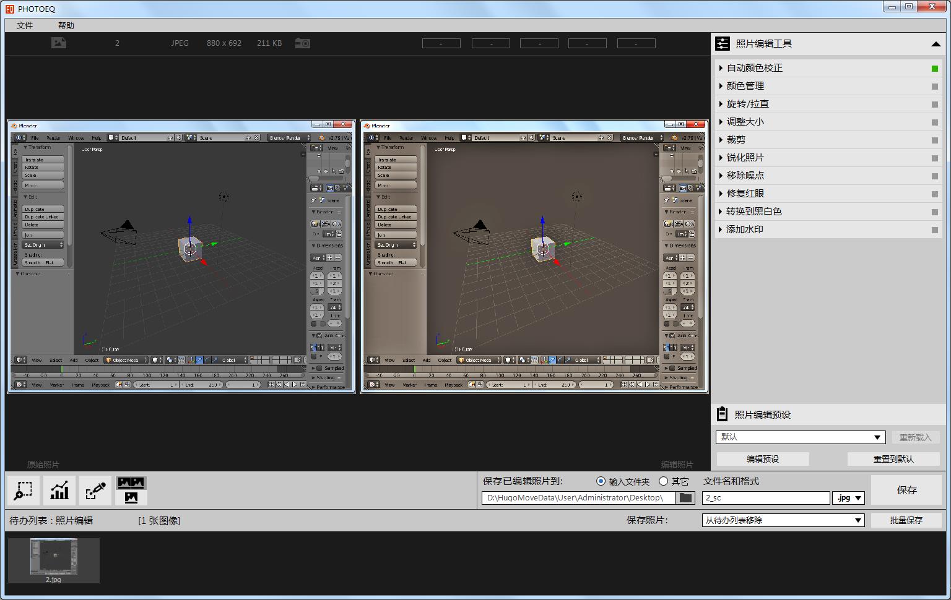
Task: Select the zoom selection magnifier tool
Action: point(24,491)
